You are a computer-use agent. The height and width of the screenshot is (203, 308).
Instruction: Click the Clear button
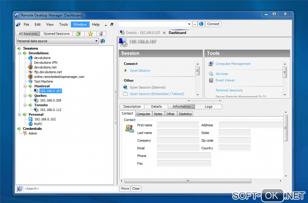[136, 189]
